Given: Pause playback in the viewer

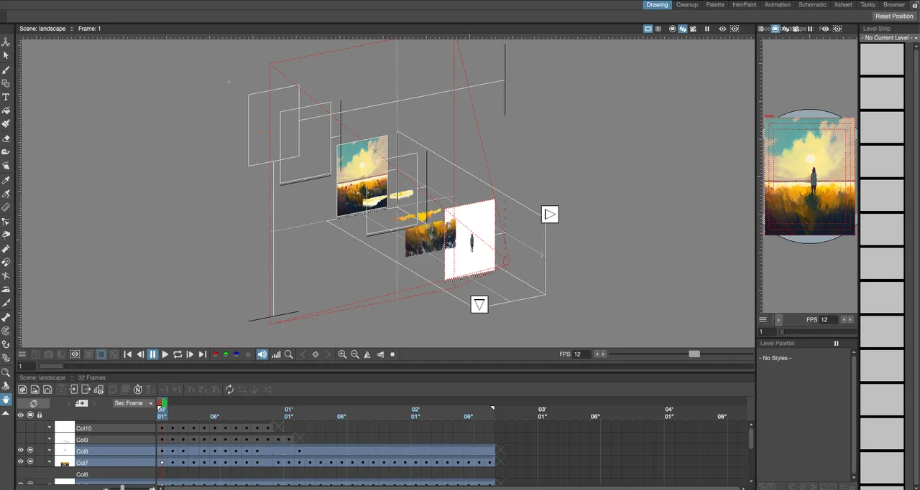Looking at the screenshot, I should 152,354.
